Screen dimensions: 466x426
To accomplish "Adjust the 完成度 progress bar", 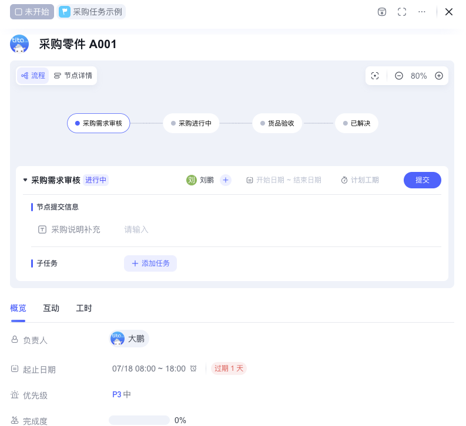I will pos(139,420).
